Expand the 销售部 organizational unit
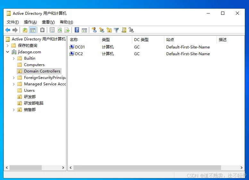249x180 pixels. 14,110
